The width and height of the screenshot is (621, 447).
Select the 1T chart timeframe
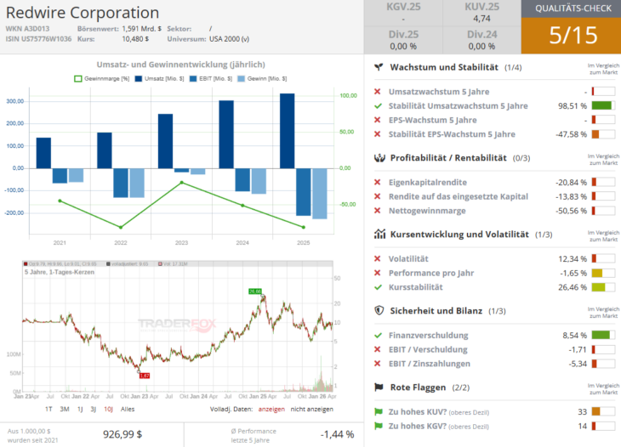coord(48,409)
